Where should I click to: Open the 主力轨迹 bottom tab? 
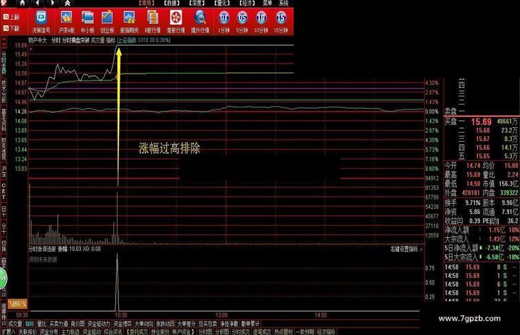pos(70,332)
